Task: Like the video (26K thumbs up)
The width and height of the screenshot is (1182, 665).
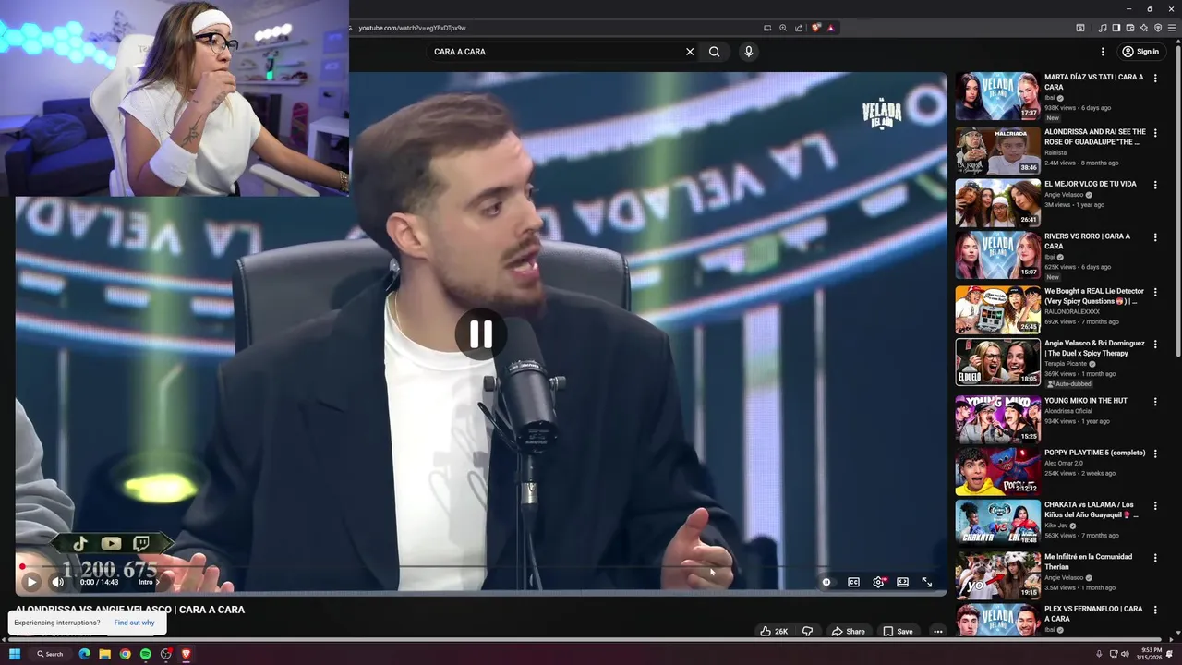Action: (x=774, y=632)
